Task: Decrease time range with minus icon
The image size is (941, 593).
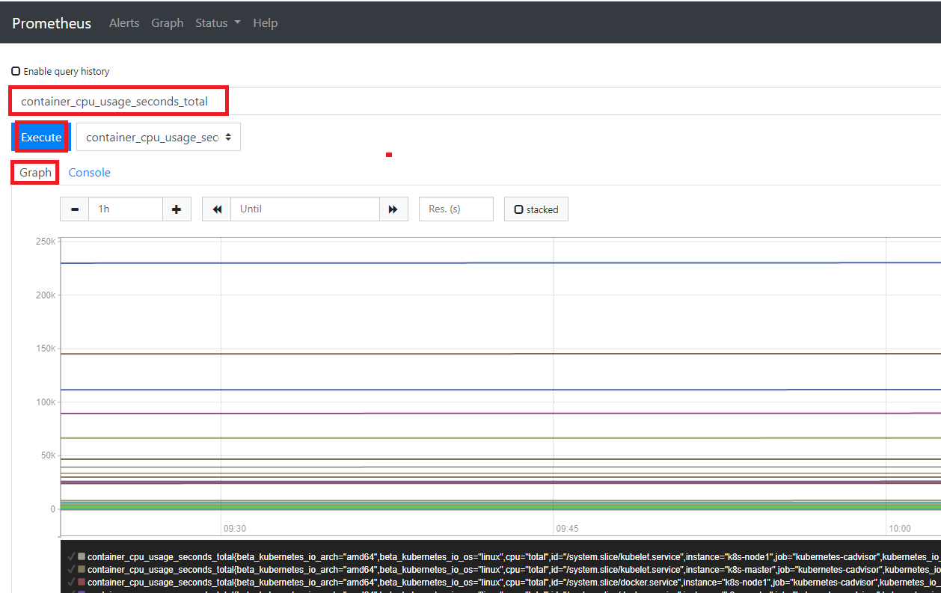Action: coord(75,209)
